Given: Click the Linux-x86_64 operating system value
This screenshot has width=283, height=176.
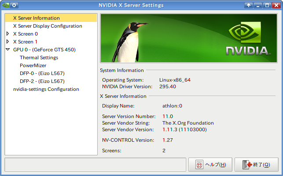Looking at the screenshot, I should (175, 80).
